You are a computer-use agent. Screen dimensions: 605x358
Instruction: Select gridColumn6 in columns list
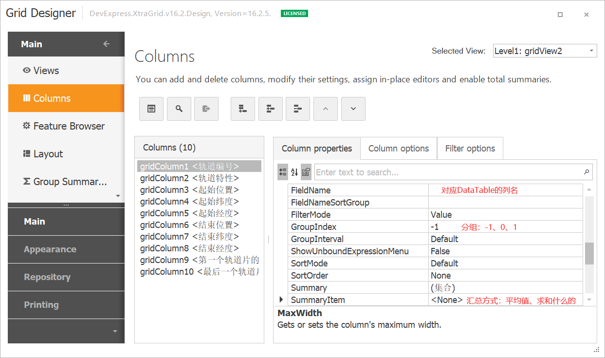199,225
